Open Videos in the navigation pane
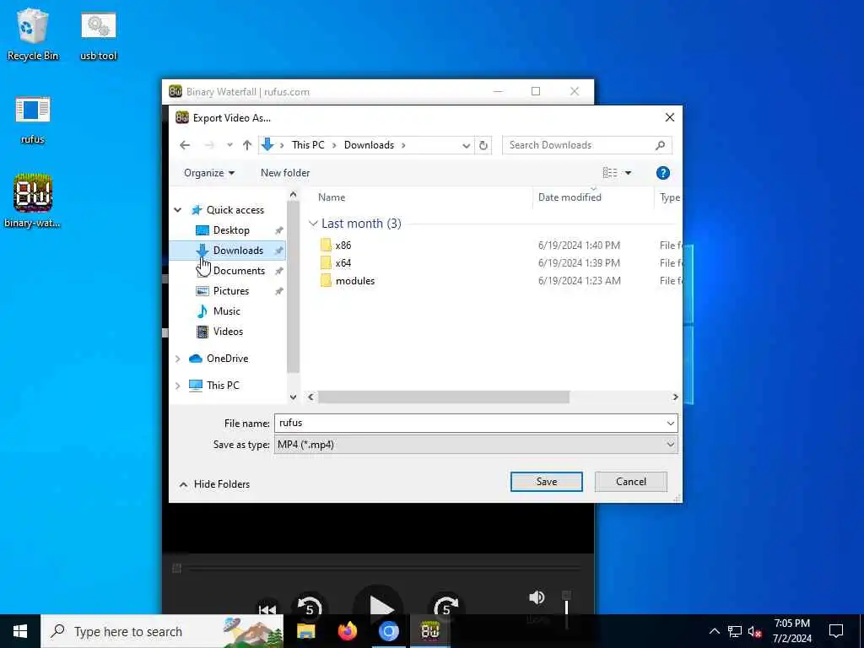 pyautogui.click(x=228, y=332)
